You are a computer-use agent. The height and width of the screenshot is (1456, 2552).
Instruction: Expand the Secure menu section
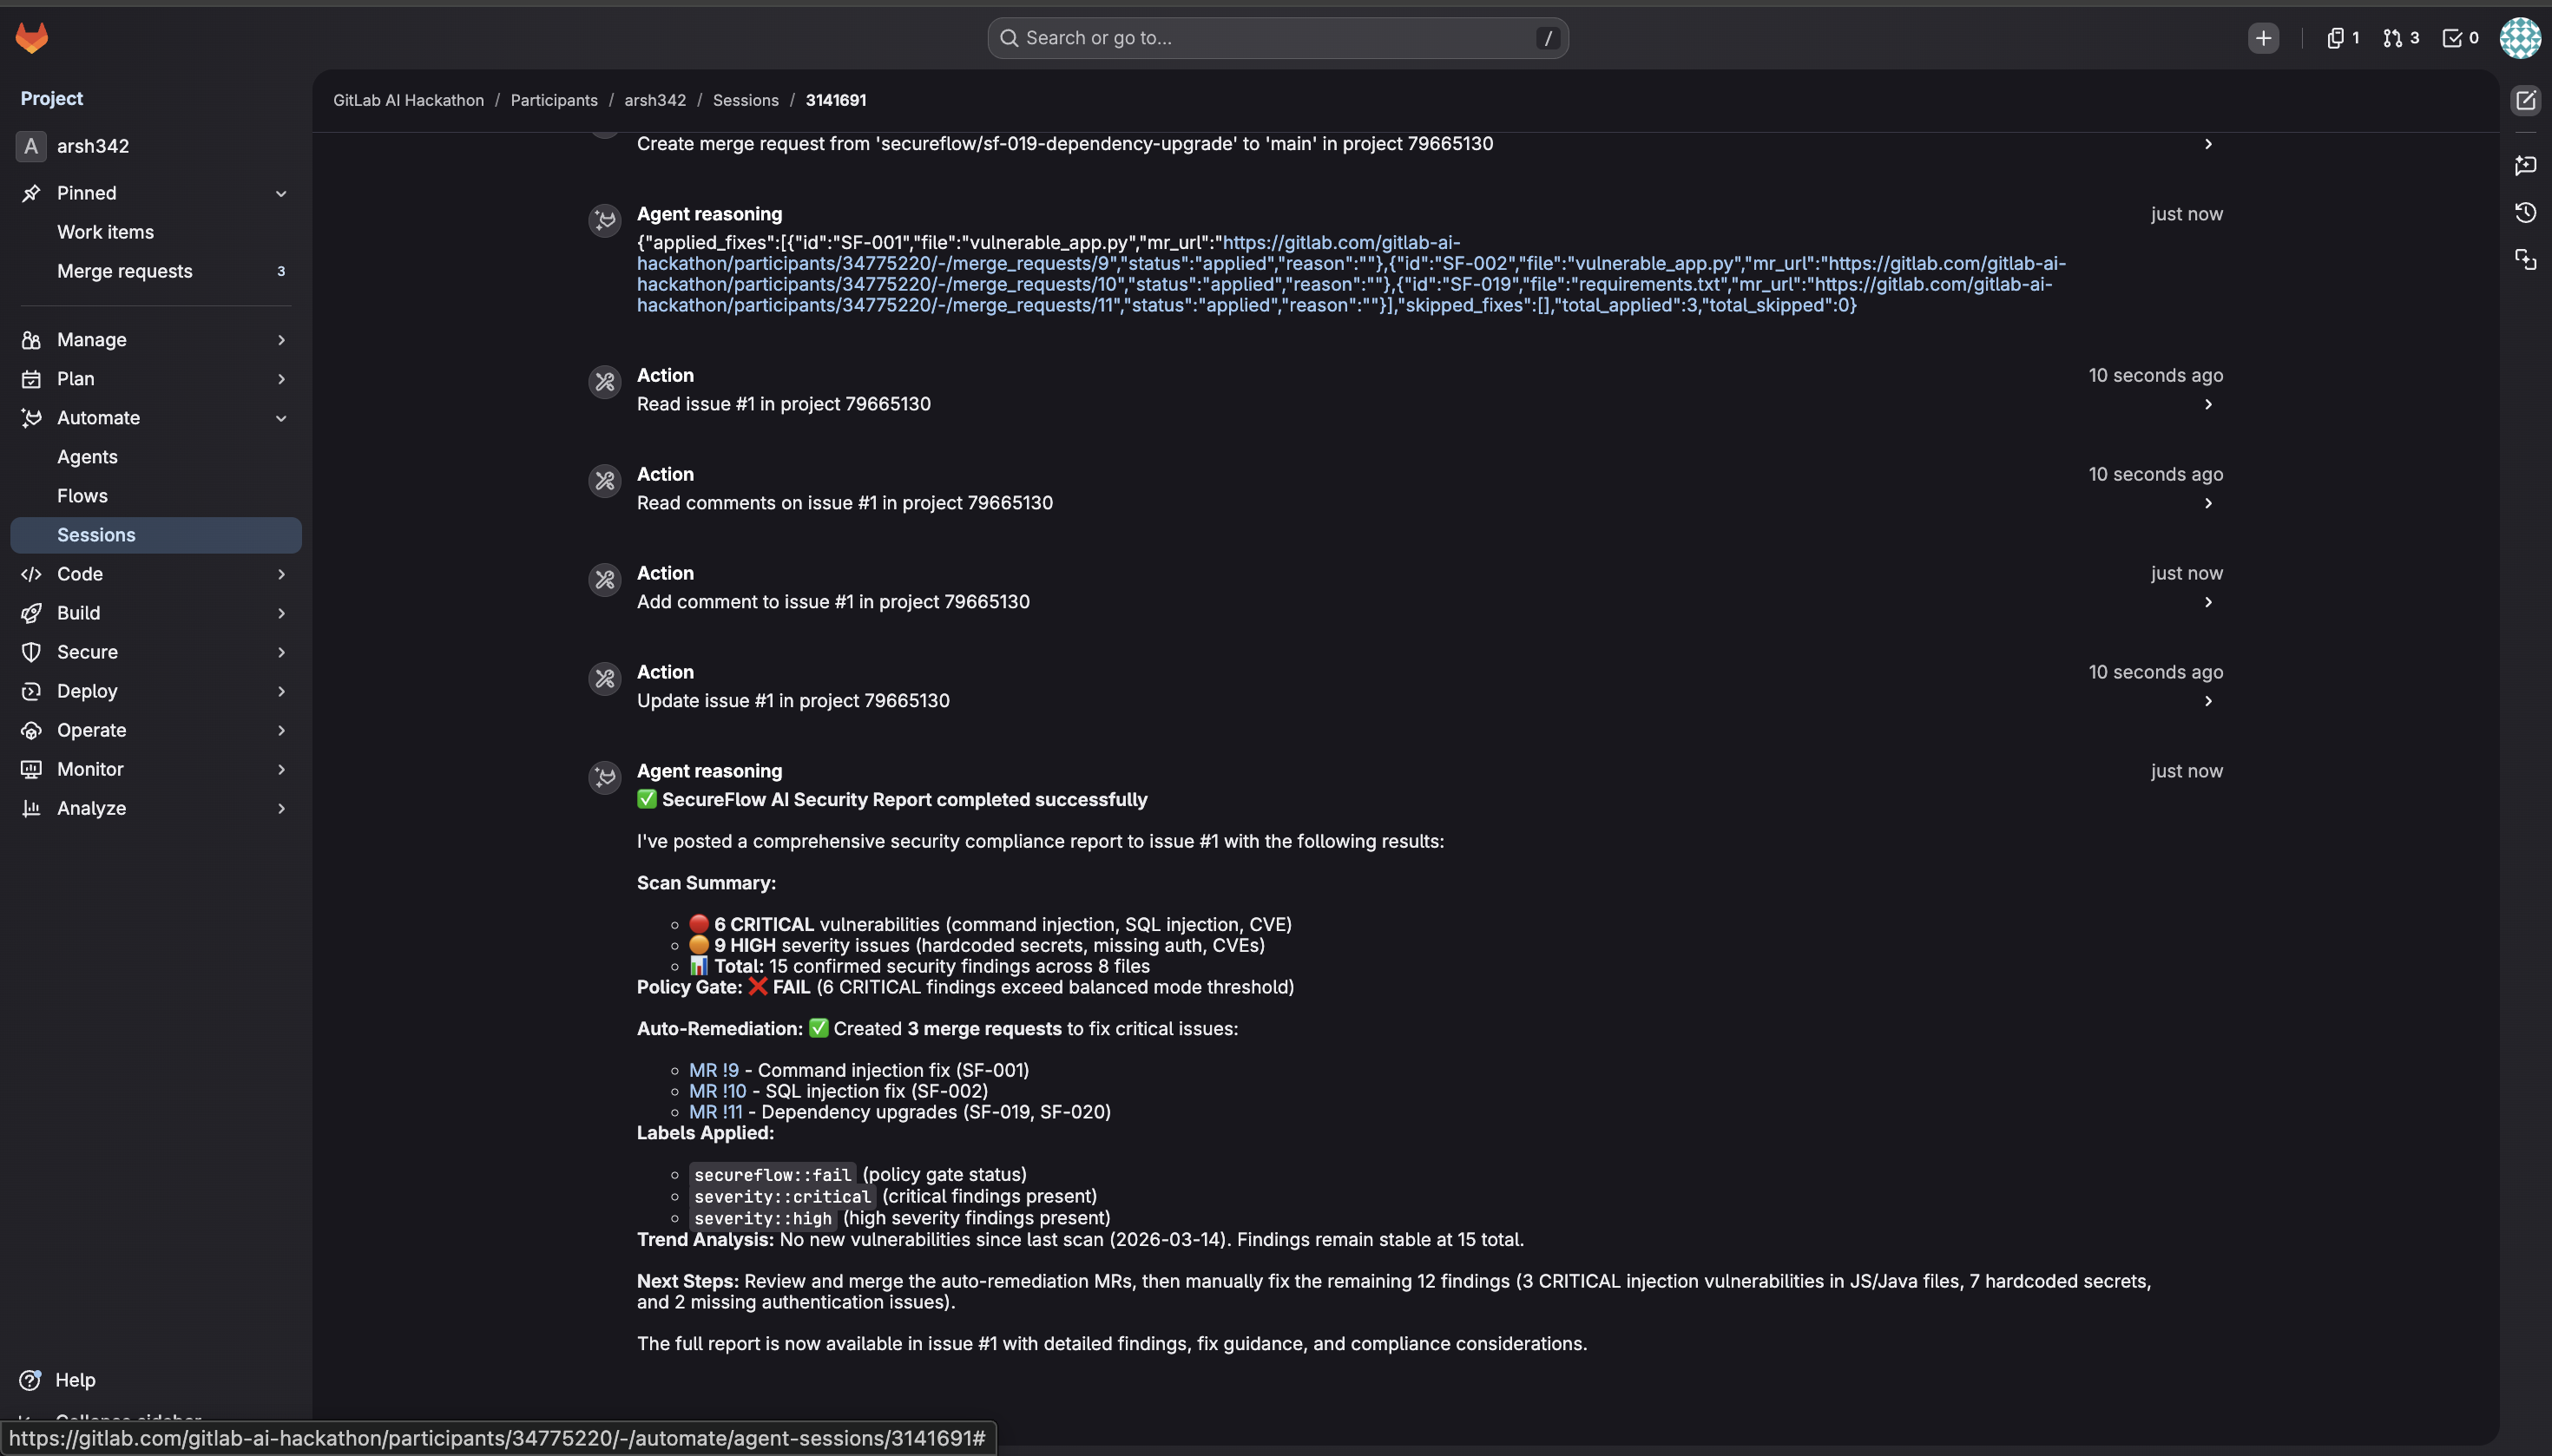281,652
